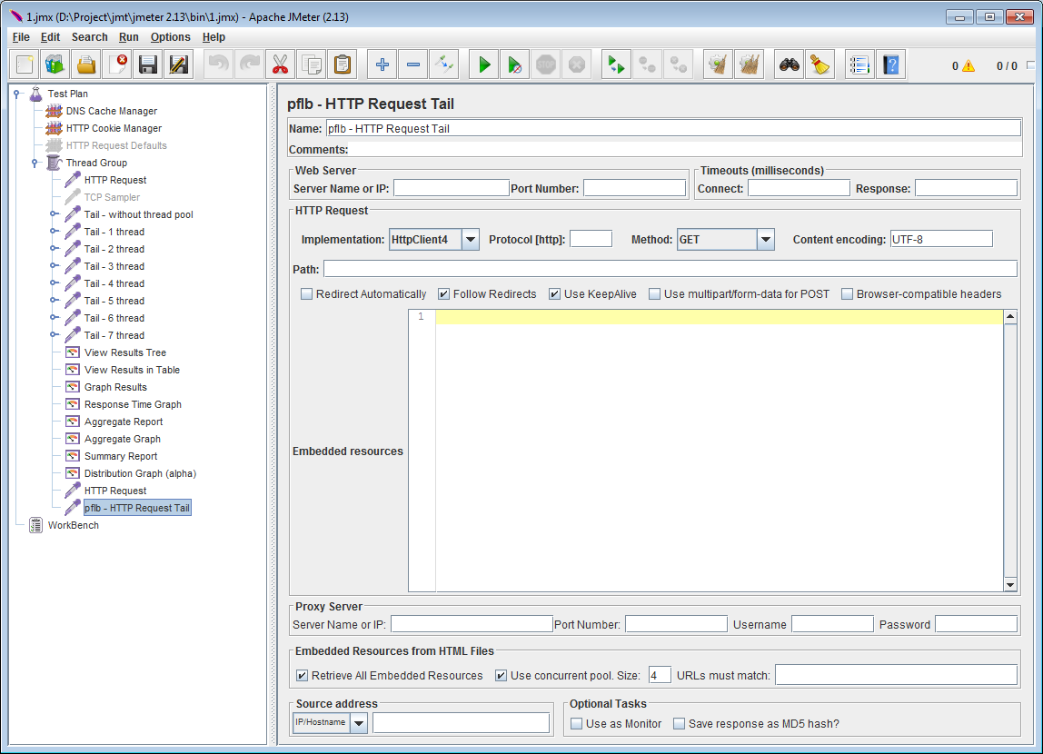1043x754 pixels.
Task: Select the WorkBench node
Action: point(74,525)
